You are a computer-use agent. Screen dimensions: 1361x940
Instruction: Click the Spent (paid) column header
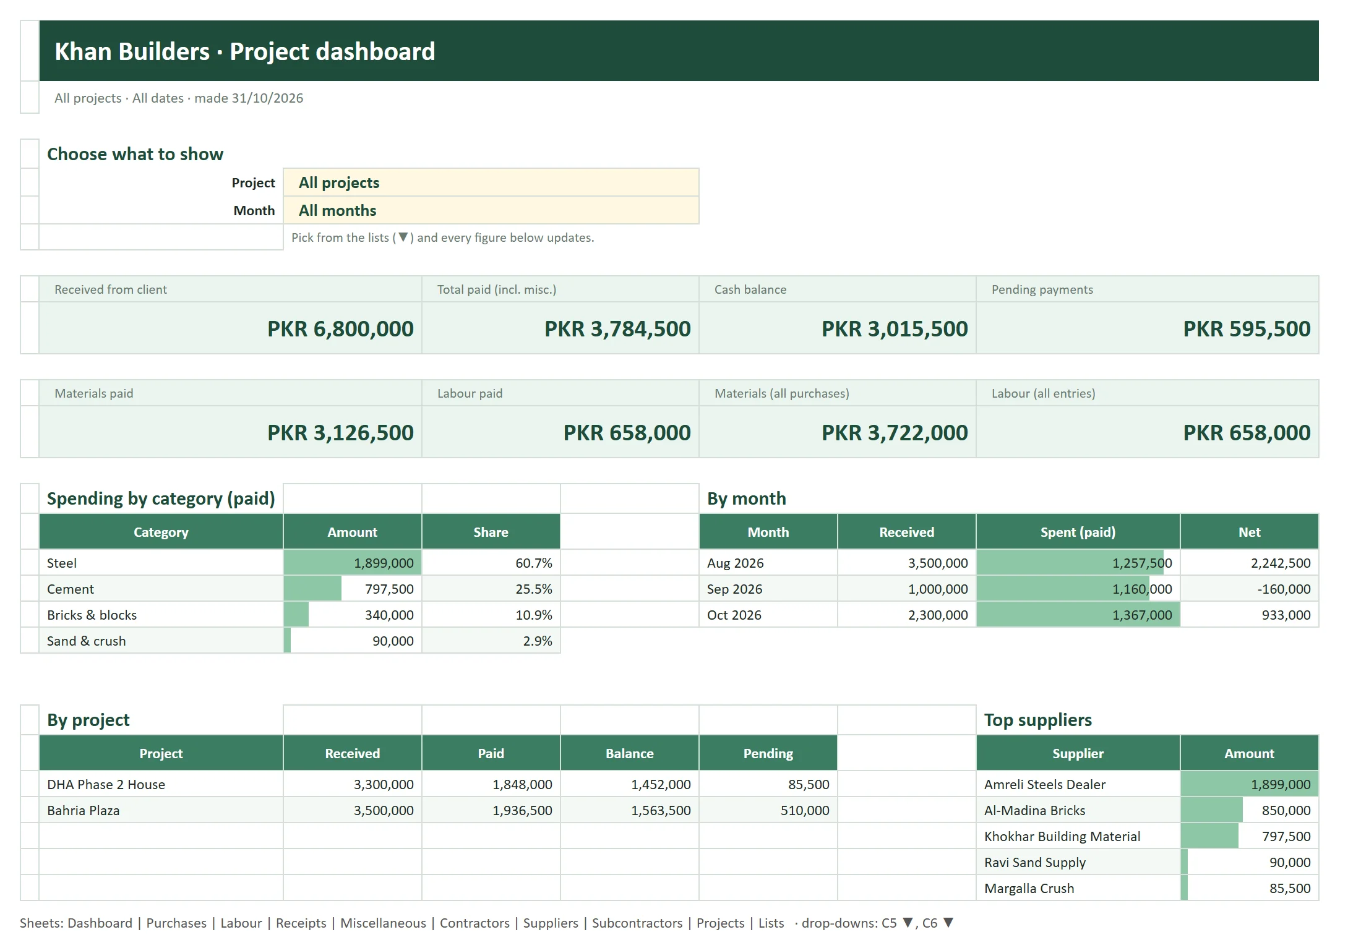pyautogui.click(x=1078, y=532)
